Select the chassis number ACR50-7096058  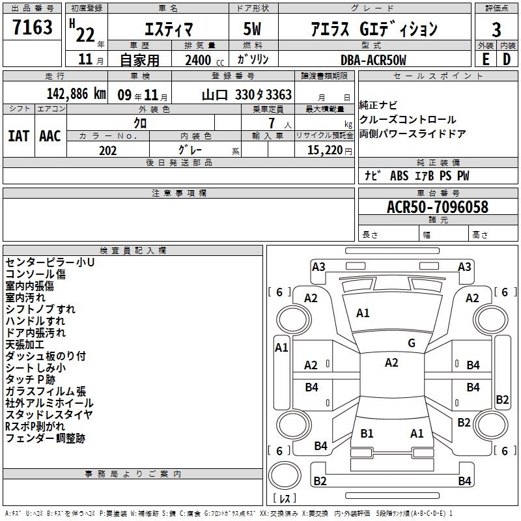point(438,207)
